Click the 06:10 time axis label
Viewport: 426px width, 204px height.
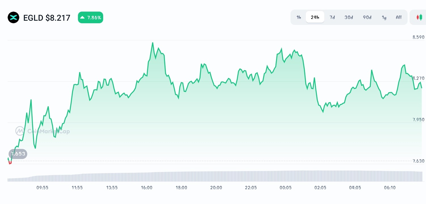390,188
